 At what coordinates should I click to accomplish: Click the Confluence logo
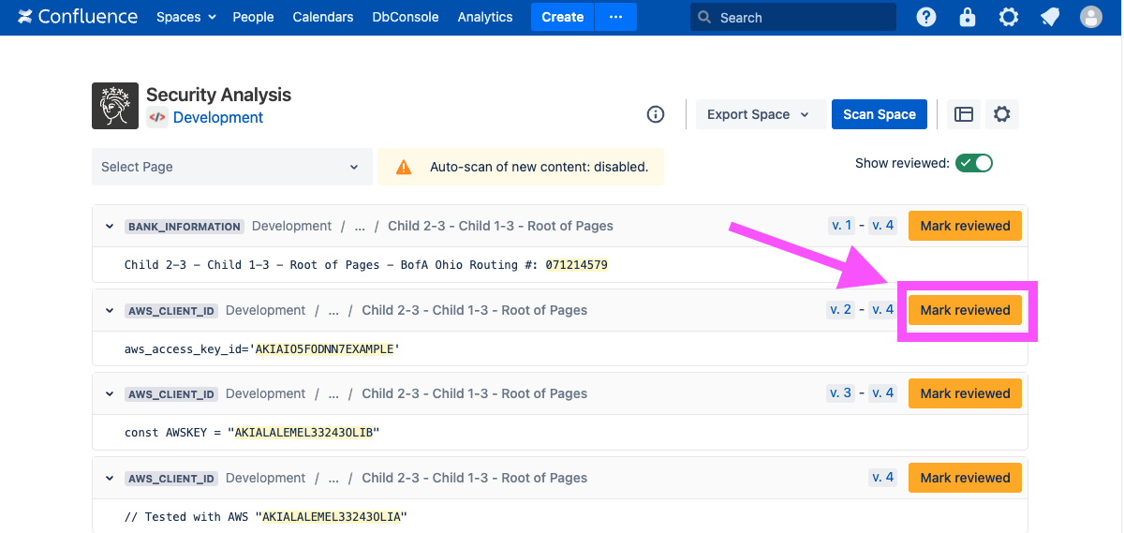78,17
